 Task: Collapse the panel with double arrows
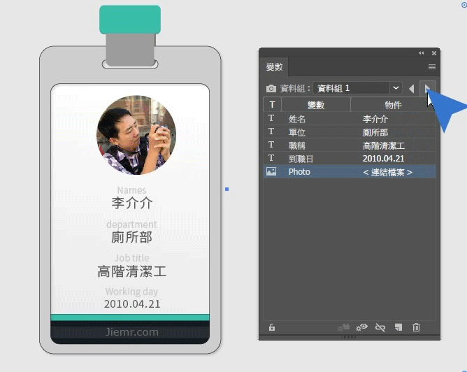pyautogui.click(x=421, y=53)
